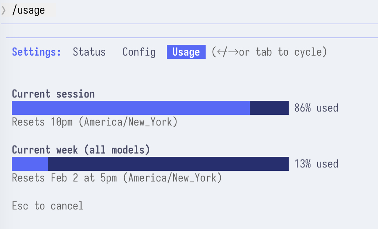This screenshot has height=229, width=378.
Task: Click the prompt chevron icon
Action: click(x=4, y=10)
